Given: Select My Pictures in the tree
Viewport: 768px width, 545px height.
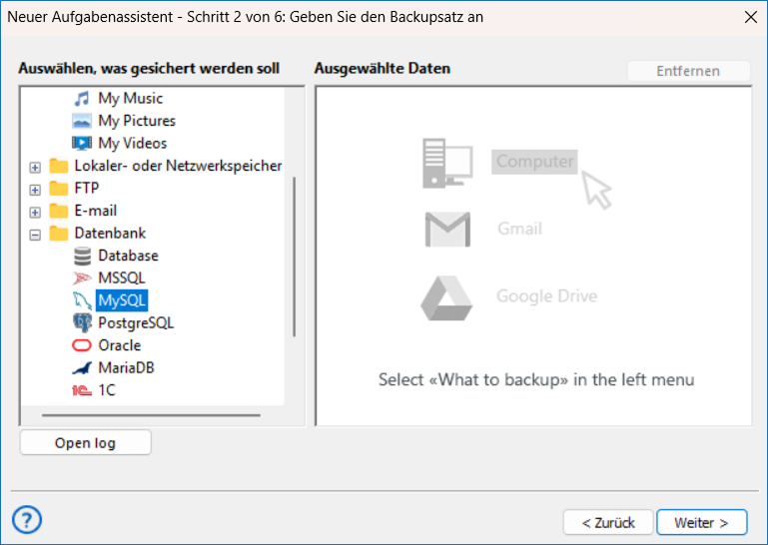Looking at the screenshot, I should click(137, 121).
